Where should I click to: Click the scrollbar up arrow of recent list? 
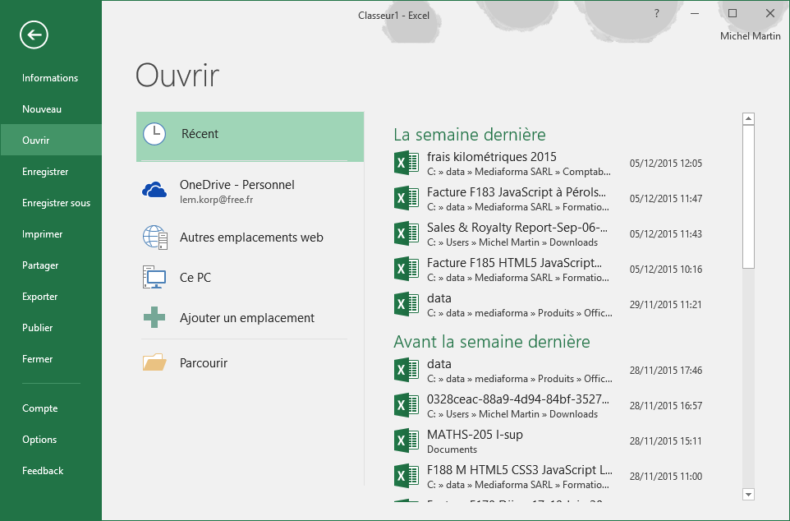coord(748,119)
